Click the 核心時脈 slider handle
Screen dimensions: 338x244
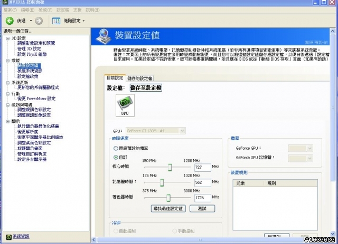click(x=170, y=167)
